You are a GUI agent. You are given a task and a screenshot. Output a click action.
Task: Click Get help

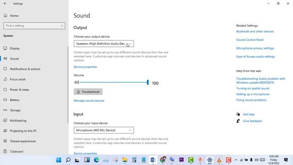point(249,114)
